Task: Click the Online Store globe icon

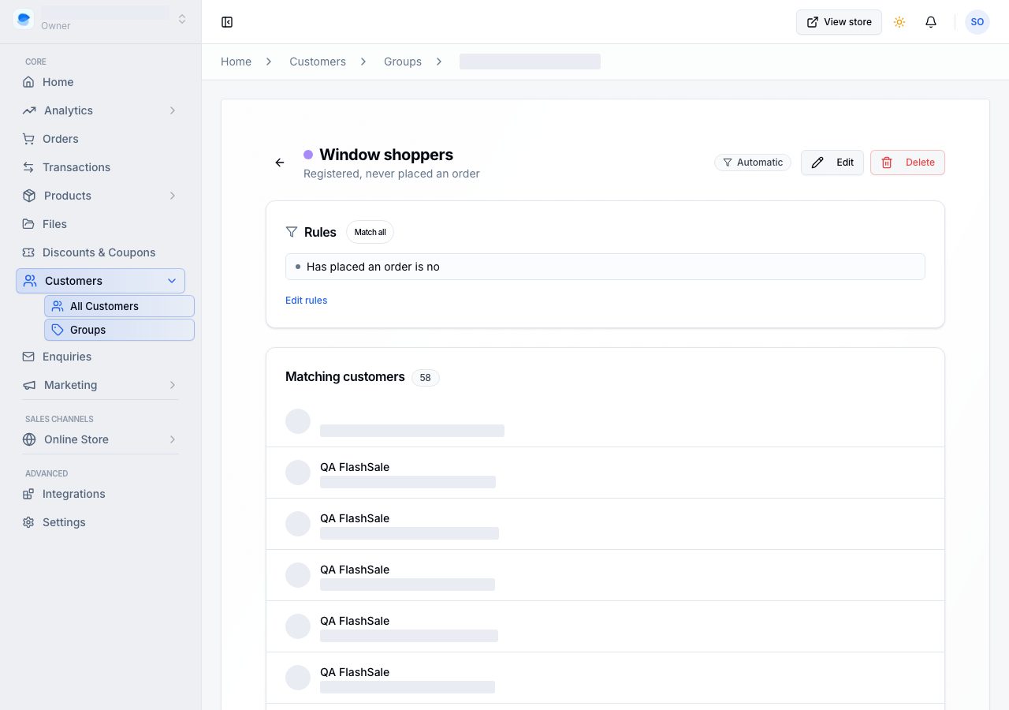Action: pyautogui.click(x=29, y=439)
